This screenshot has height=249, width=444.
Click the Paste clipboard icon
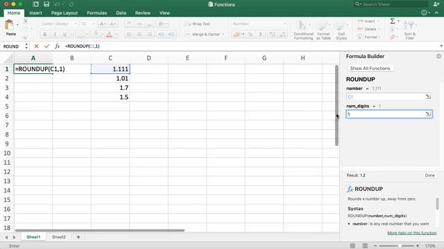click(x=9, y=25)
